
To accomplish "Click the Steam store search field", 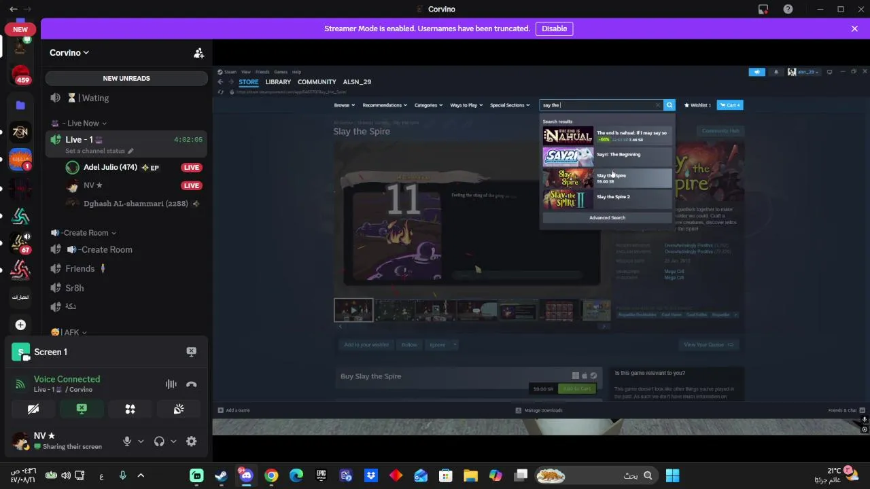I will 601,105.
